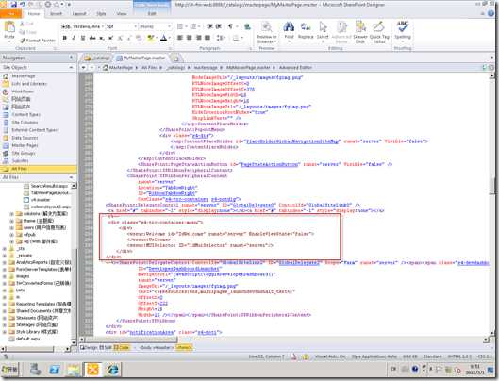Click the Cut command in the ribbon
The image size is (499, 381).
pyautogui.click(x=26, y=25)
